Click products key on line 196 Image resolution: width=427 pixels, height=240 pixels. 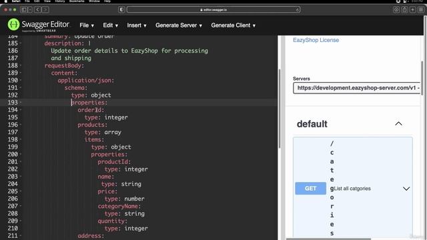click(92, 125)
